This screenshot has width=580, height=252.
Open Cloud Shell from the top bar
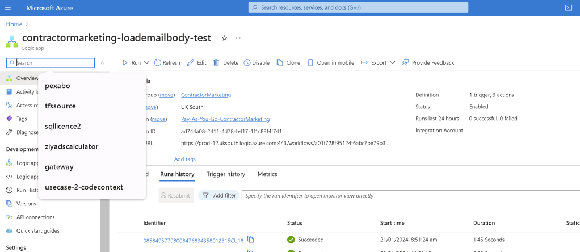[x=568, y=8]
